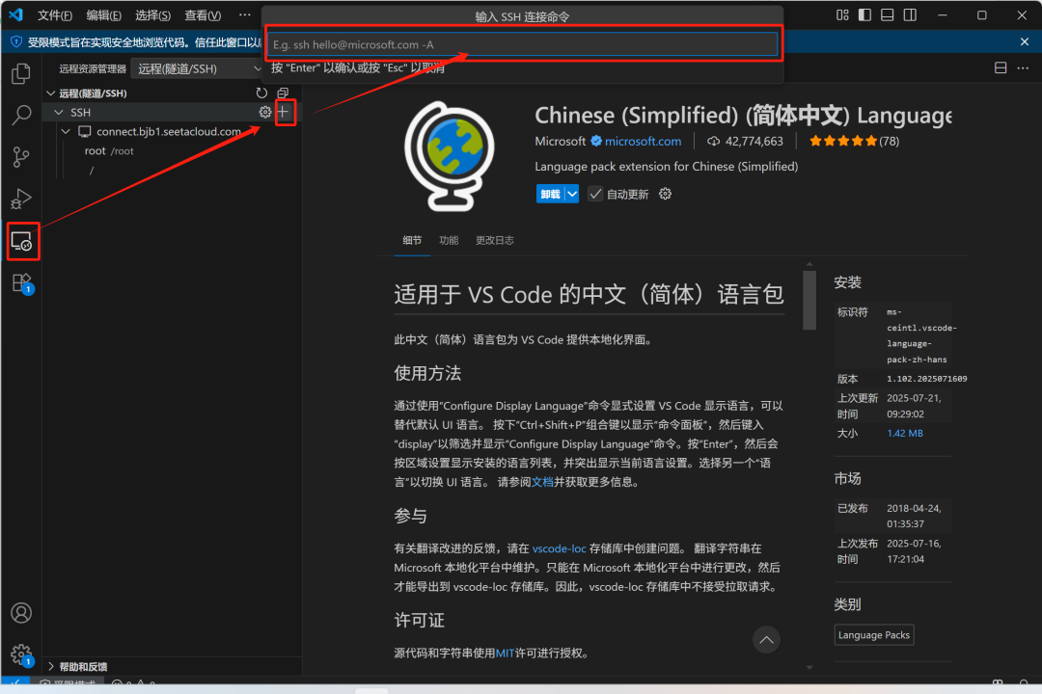The image size is (1042, 694).
Task: Select the root /root folder entry
Action: point(110,150)
